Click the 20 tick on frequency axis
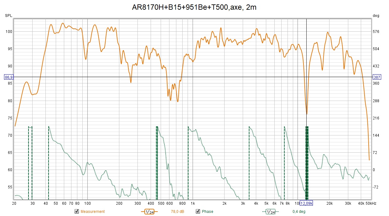This screenshot has width=389, height=216. pos(14,203)
